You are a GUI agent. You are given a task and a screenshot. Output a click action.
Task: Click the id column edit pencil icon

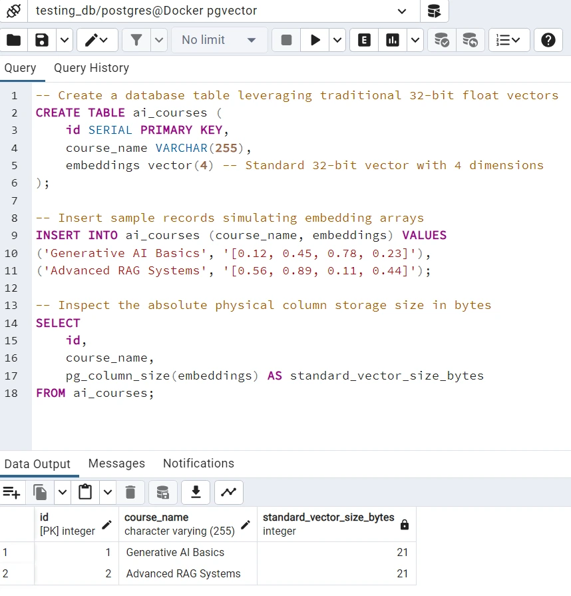point(106,525)
